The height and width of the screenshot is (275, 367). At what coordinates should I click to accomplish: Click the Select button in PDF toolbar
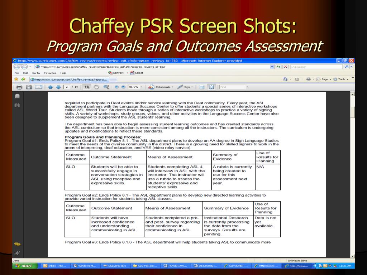[x=137, y=73]
